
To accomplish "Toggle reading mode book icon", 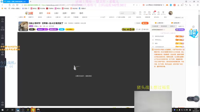I will click(17, 5).
